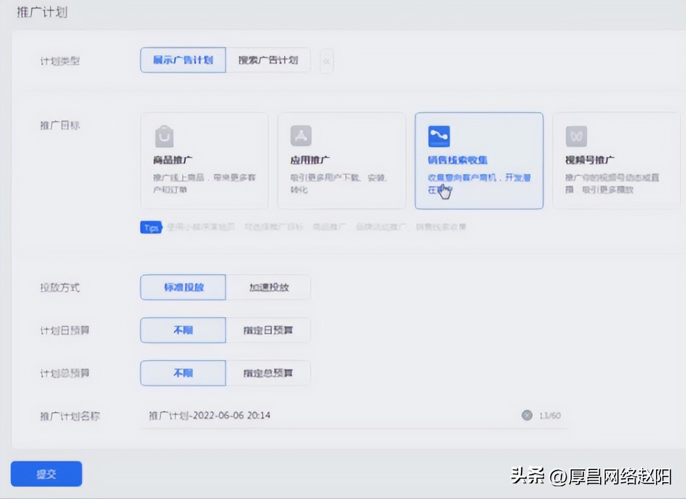Click the blue Tips badge
The height and width of the screenshot is (499, 686).
click(151, 227)
